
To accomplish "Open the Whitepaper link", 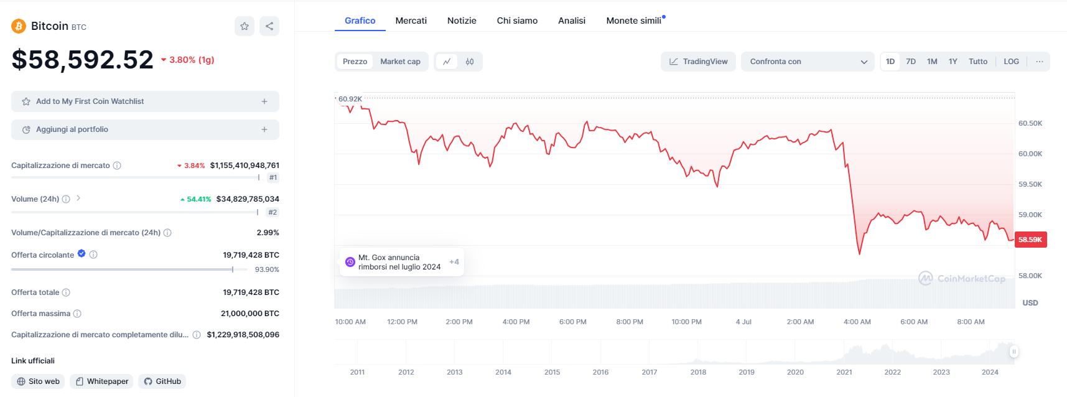I will 102,381.
